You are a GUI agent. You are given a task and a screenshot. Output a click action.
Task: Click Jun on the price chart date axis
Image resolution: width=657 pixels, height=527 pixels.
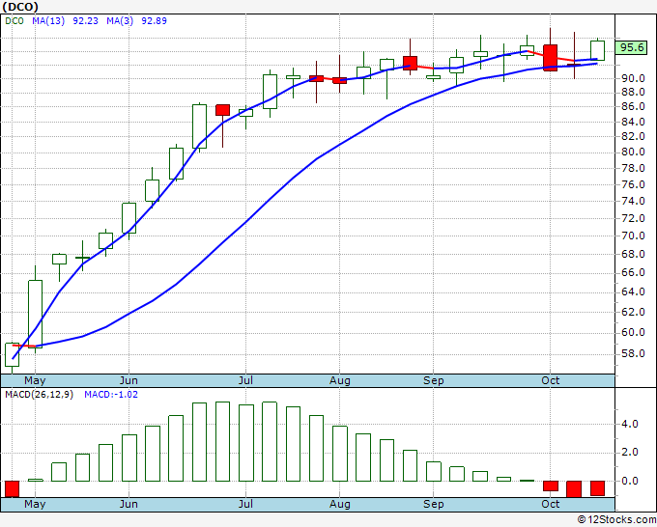point(129,381)
